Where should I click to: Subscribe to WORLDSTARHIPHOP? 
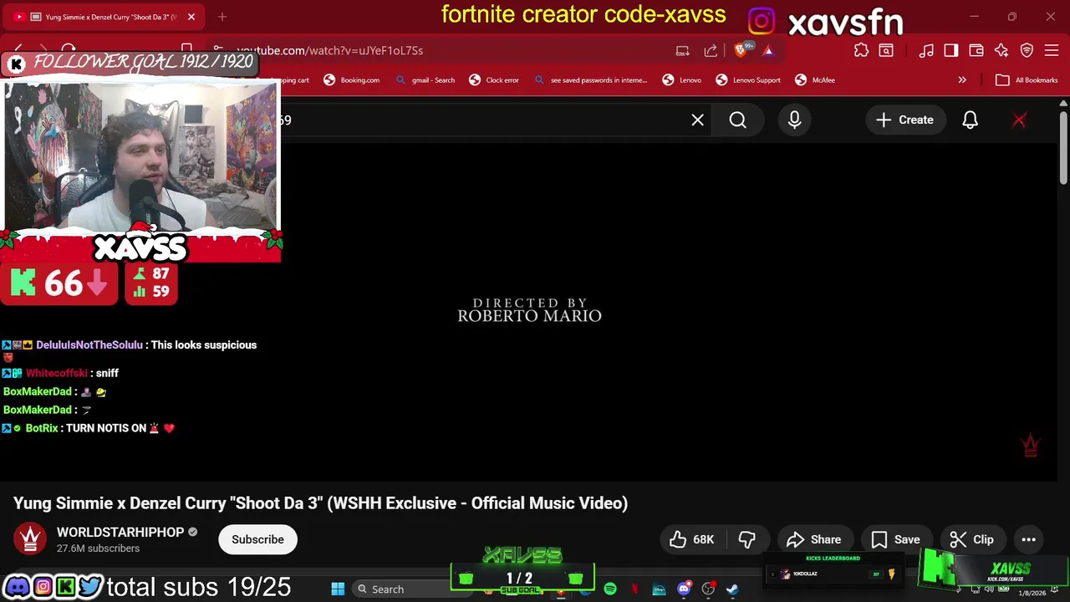(257, 539)
